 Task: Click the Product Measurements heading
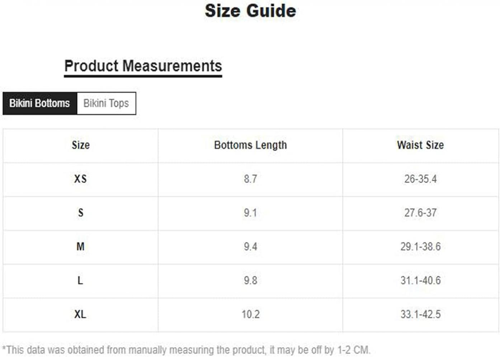click(x=143, y=66)
